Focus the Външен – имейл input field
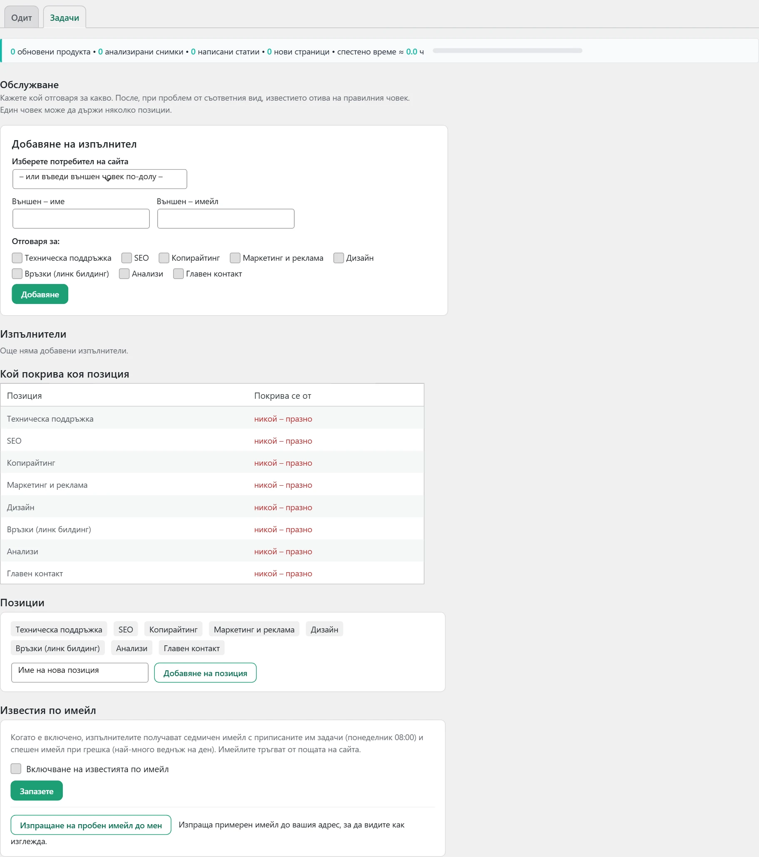 pyautogui.click(x=226, y=218)
